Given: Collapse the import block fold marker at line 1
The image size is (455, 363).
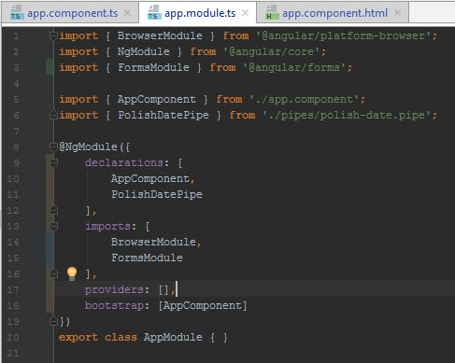Looking at the screenshot, I should pos(53,35).
